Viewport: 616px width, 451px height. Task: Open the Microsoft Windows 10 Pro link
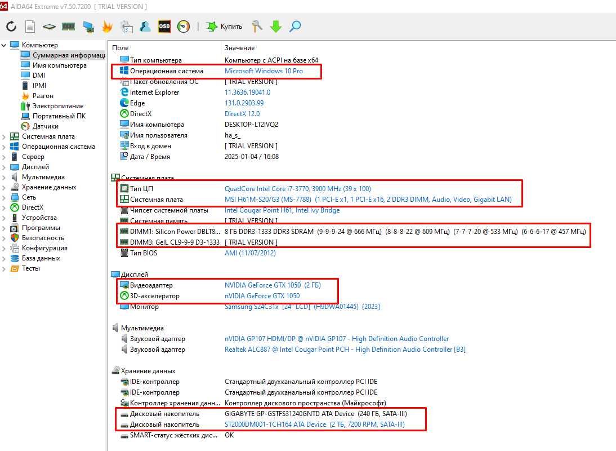point(264,71)
